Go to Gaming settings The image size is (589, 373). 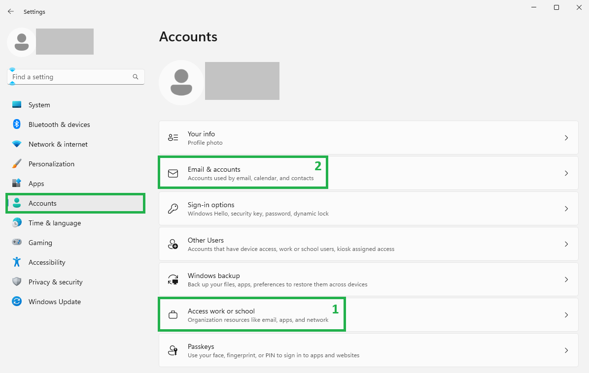[x=75, y=243]
